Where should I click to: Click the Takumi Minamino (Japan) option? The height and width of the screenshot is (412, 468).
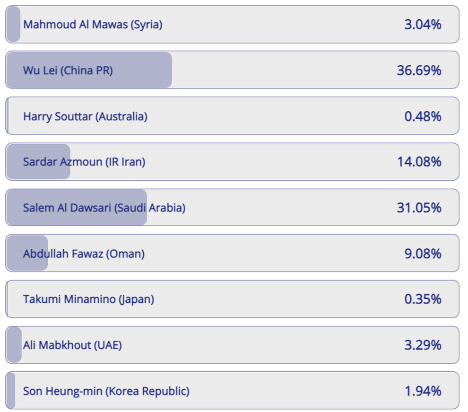pyautogui.click(x=88, y=299)
